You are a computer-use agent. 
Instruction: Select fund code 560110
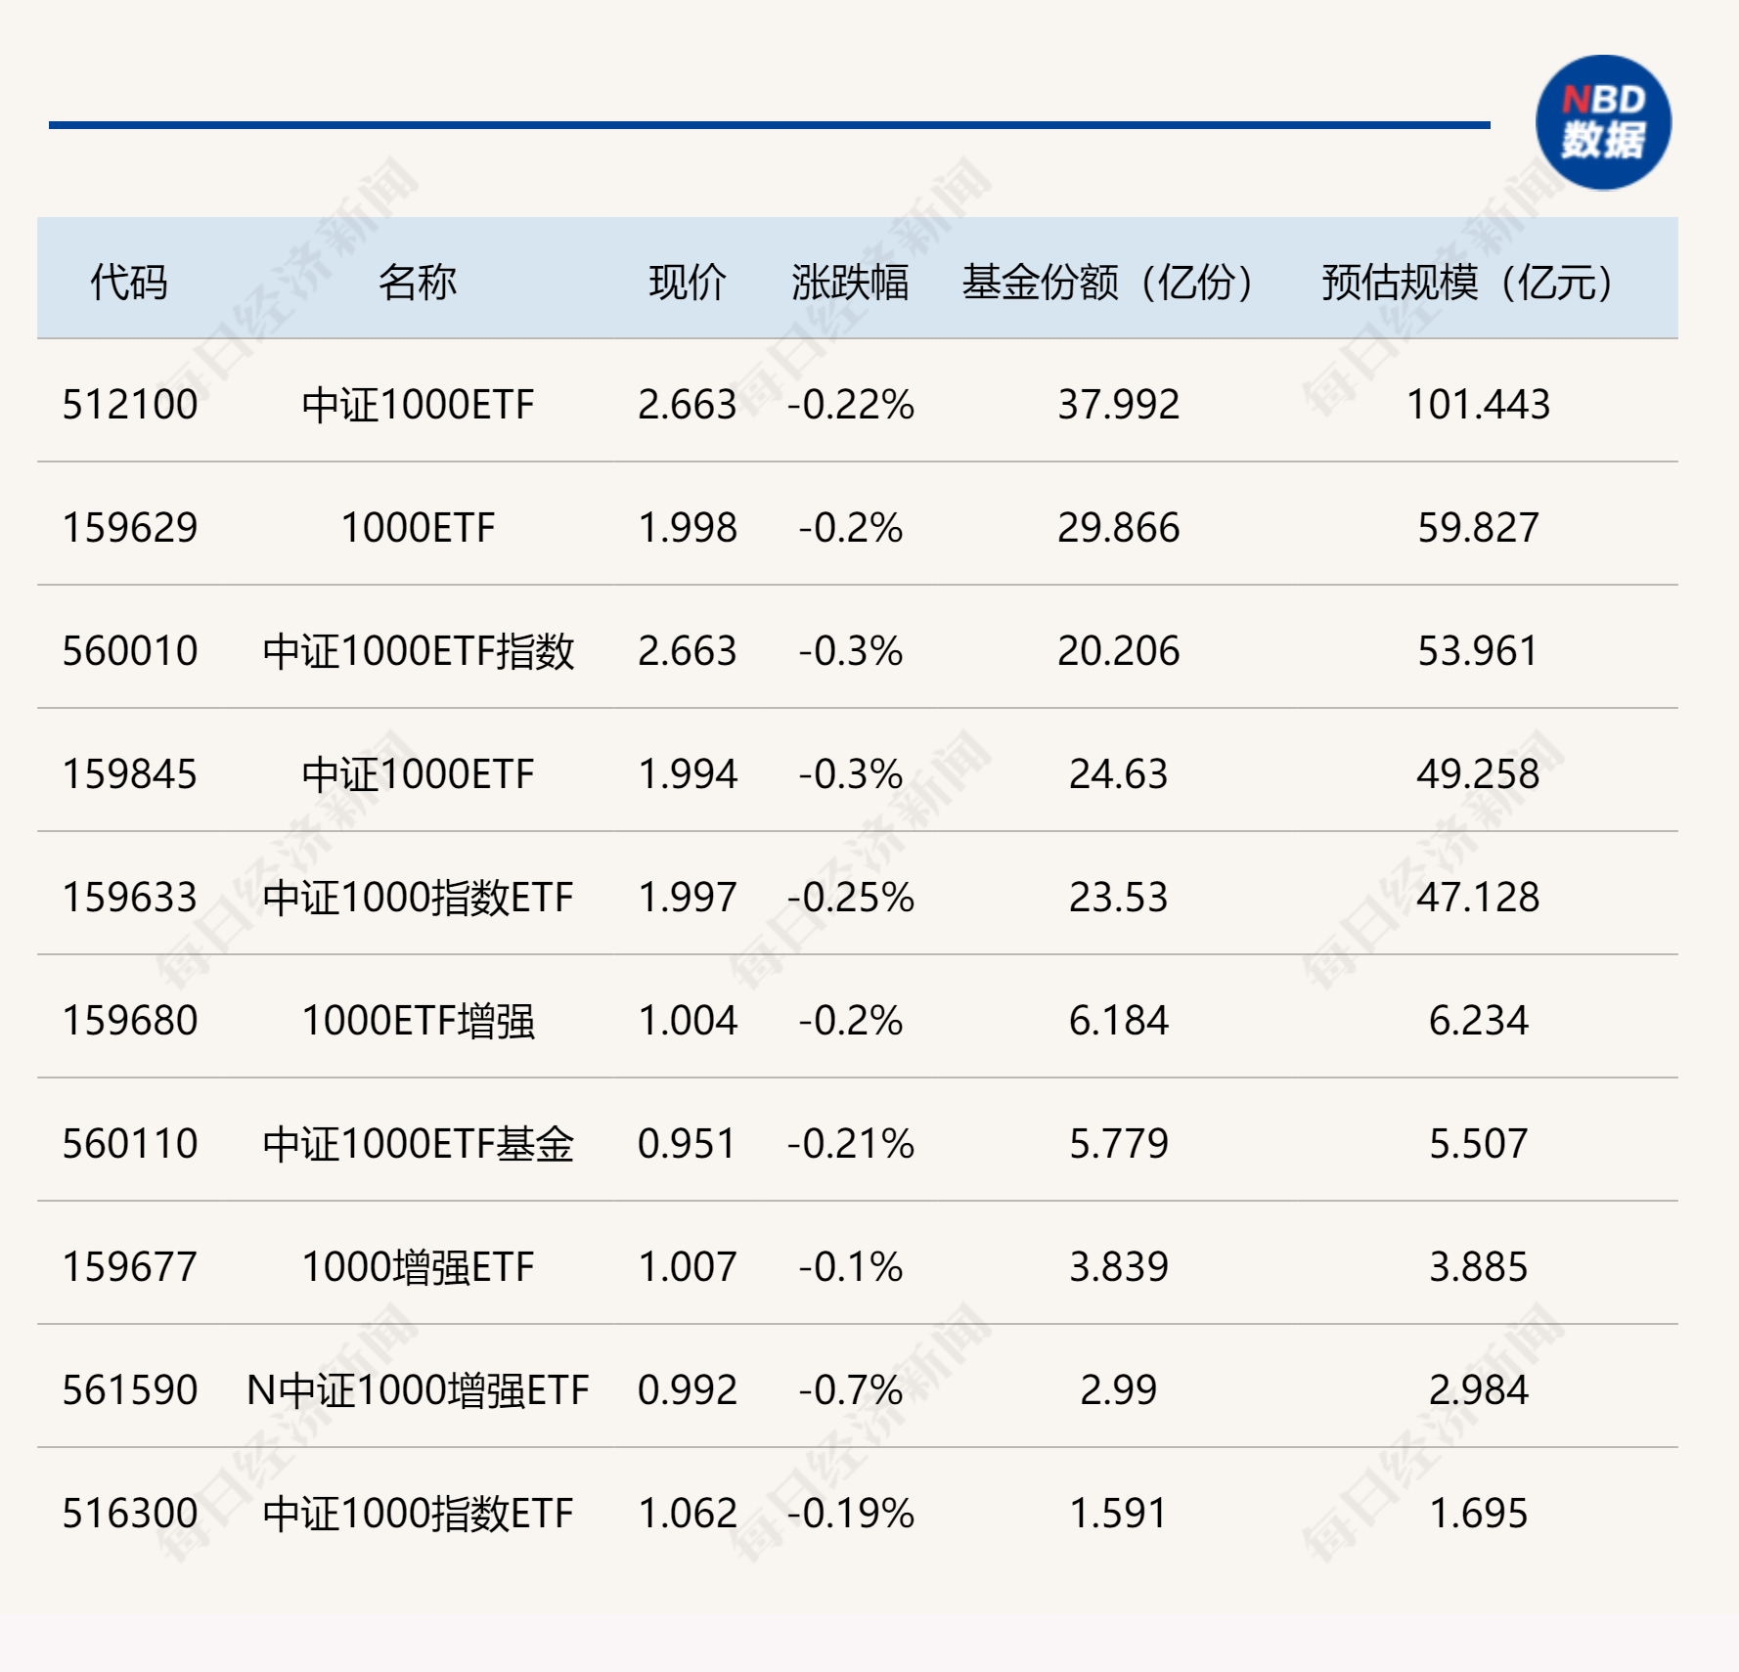[130, 1144]
